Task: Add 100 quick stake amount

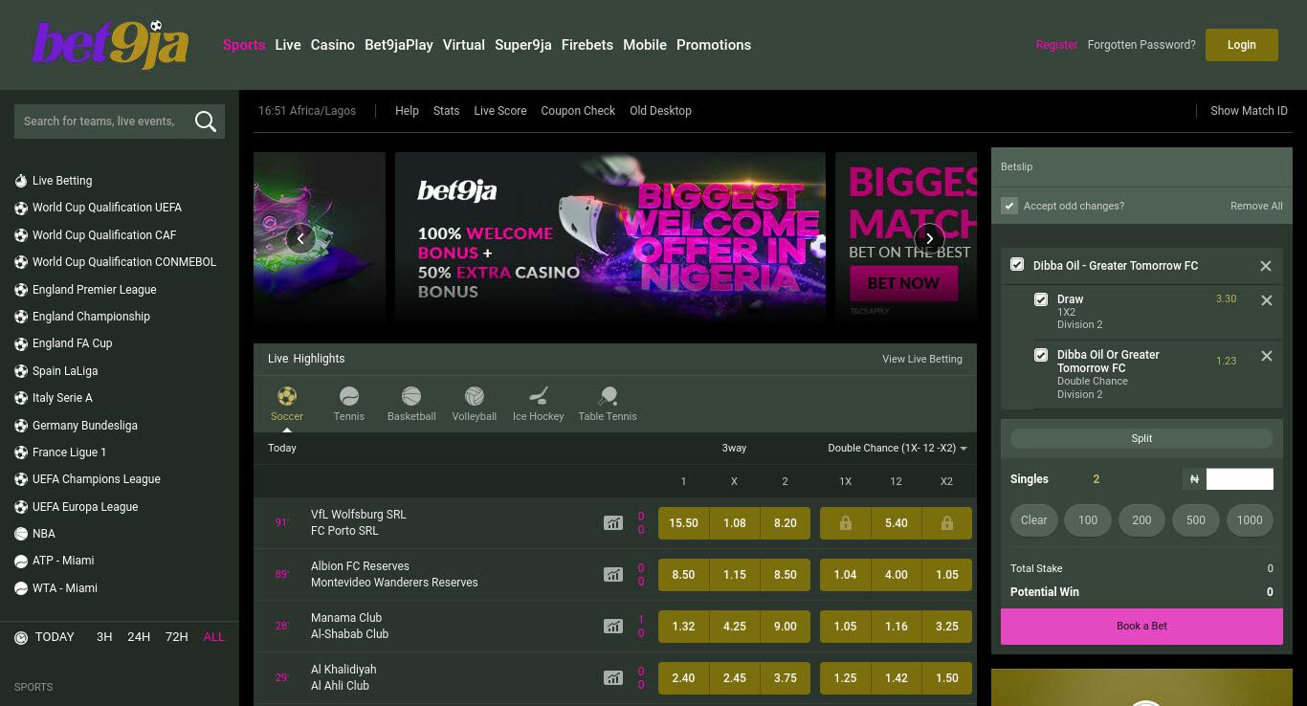Action: [1088, 520]
